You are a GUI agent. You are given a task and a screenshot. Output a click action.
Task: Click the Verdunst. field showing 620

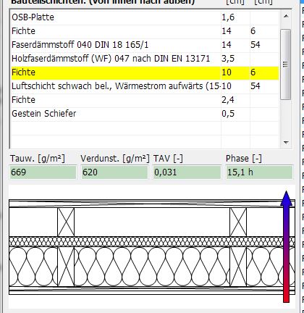coord(114,172)
